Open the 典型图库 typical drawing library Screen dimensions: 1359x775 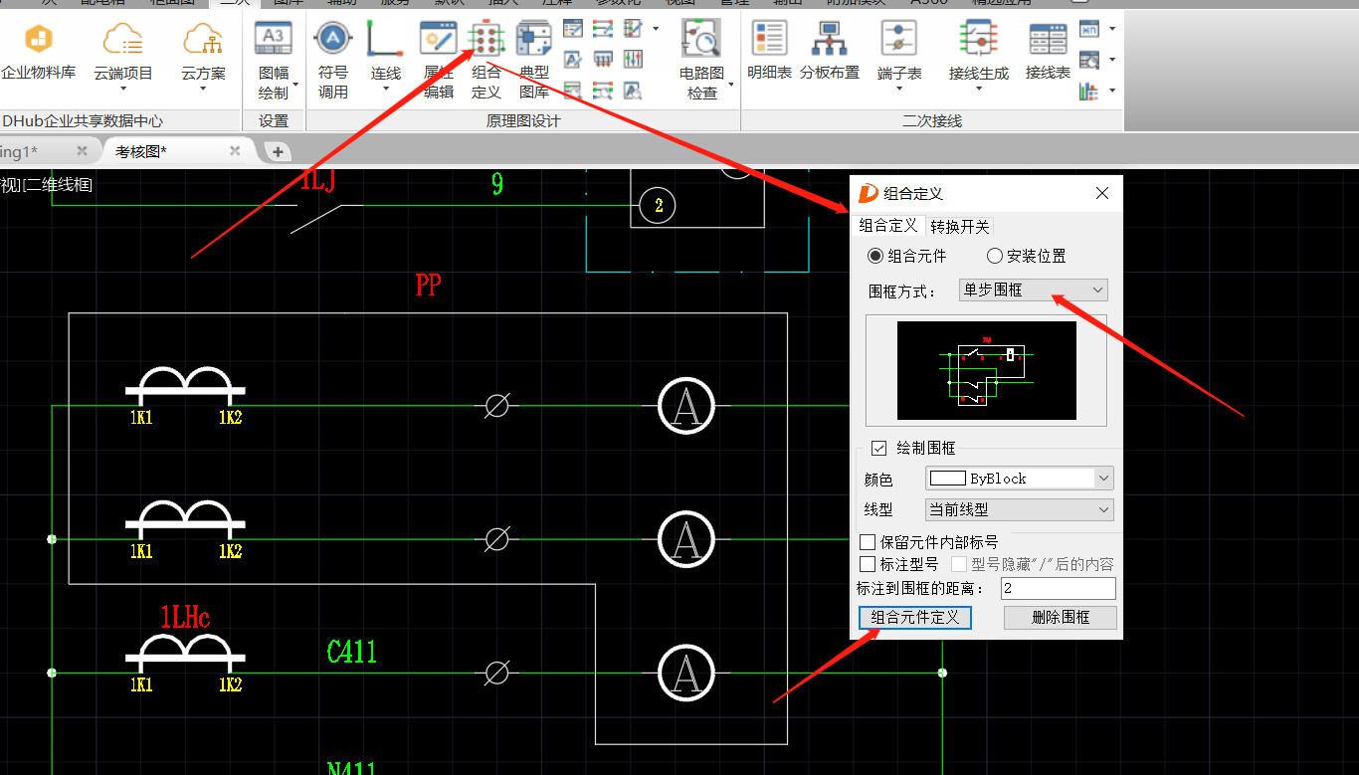tap(534, 60)
